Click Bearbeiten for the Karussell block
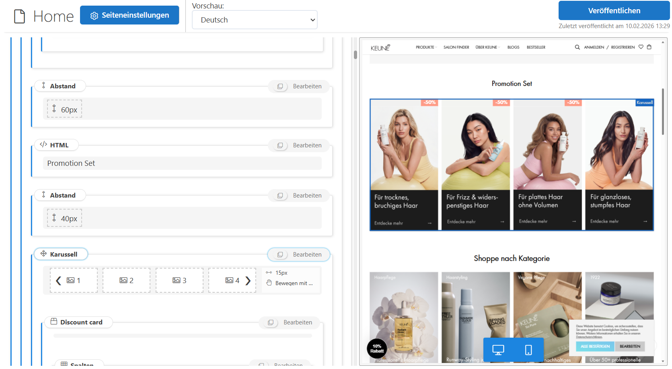 [x=307, y=255]
